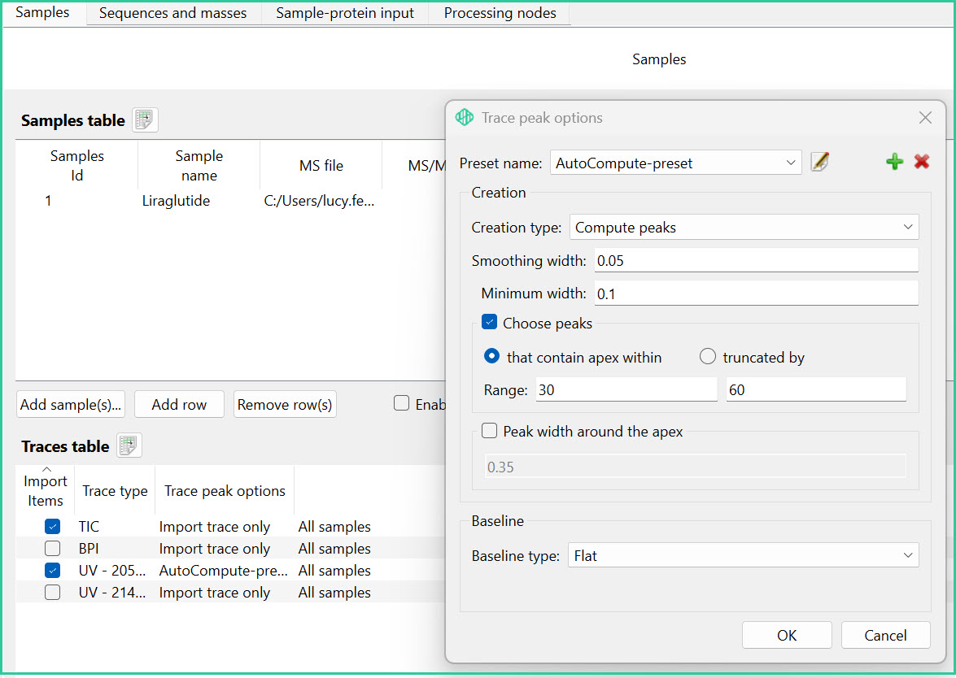Toggle the TIC import checkbox

(52, 526)
